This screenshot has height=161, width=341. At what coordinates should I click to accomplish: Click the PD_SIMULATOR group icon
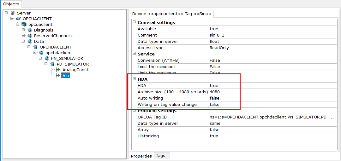52,64
